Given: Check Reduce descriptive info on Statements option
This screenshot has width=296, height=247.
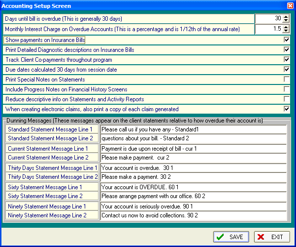Looking at the screenshot, I should click(287, 99).
